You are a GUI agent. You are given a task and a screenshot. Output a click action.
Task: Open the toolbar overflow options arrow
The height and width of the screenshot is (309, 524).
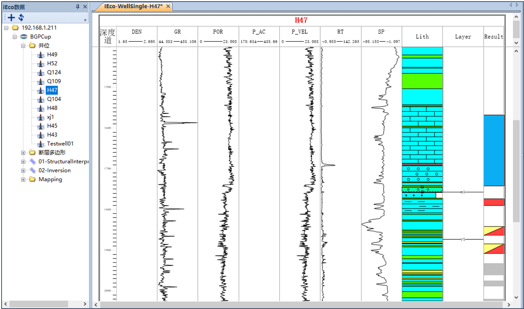point(85,19)
